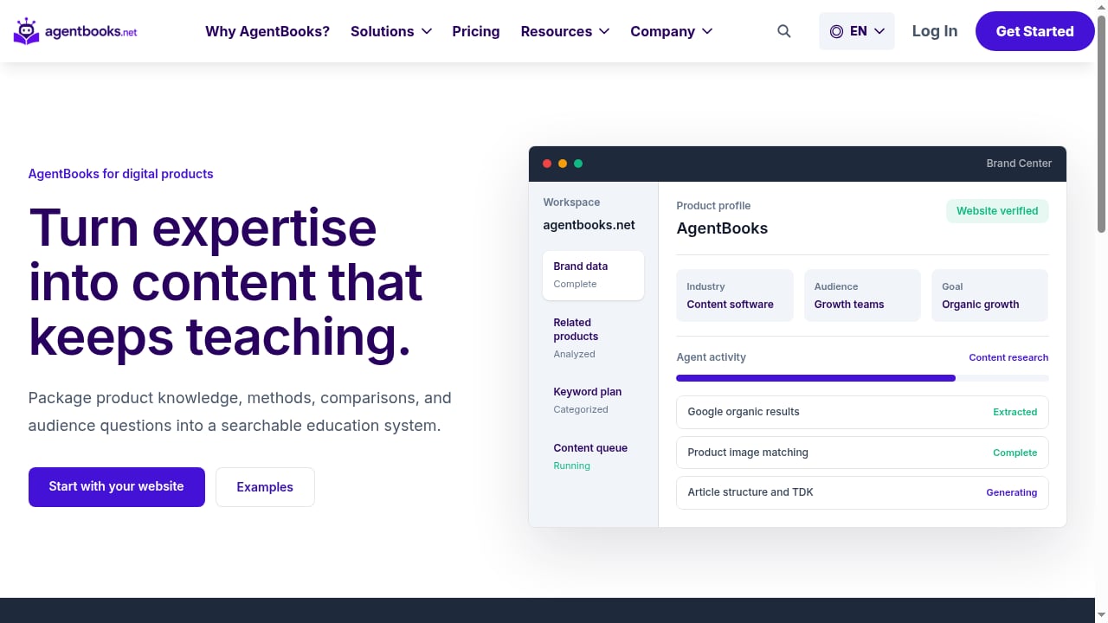Click Google organic results row
The width and height of the screenshot is (1108, 623).
pos(862,412)
